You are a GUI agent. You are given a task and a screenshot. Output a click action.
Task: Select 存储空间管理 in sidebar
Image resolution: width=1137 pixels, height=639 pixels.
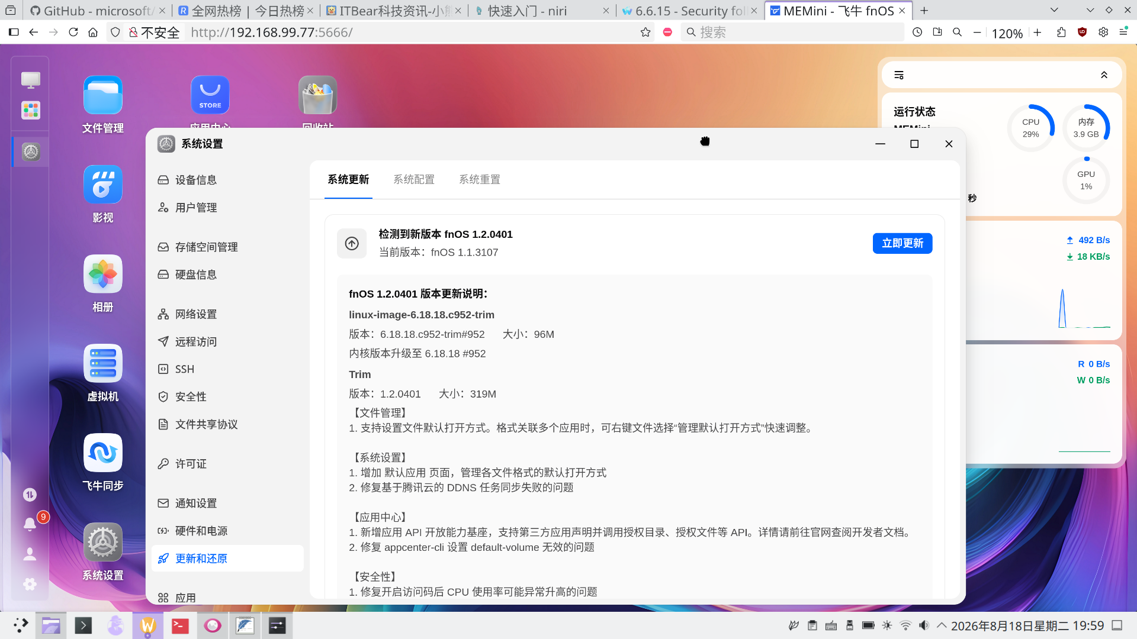tap(227, 247)
